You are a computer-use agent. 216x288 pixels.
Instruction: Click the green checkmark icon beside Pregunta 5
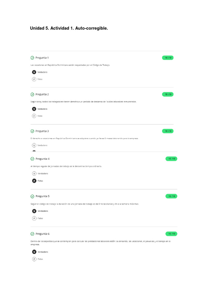pyautogui.click(x=32, y=196)
